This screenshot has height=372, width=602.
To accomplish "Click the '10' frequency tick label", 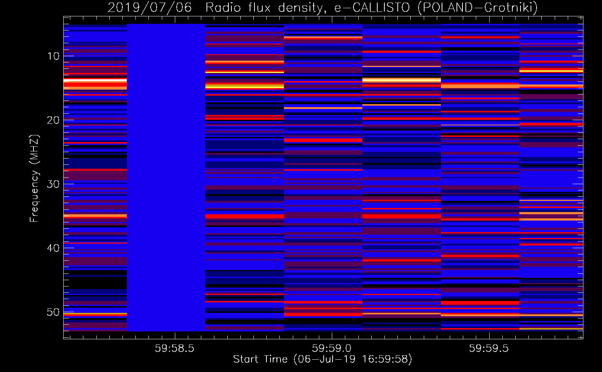I will click(x=54, y=56).
